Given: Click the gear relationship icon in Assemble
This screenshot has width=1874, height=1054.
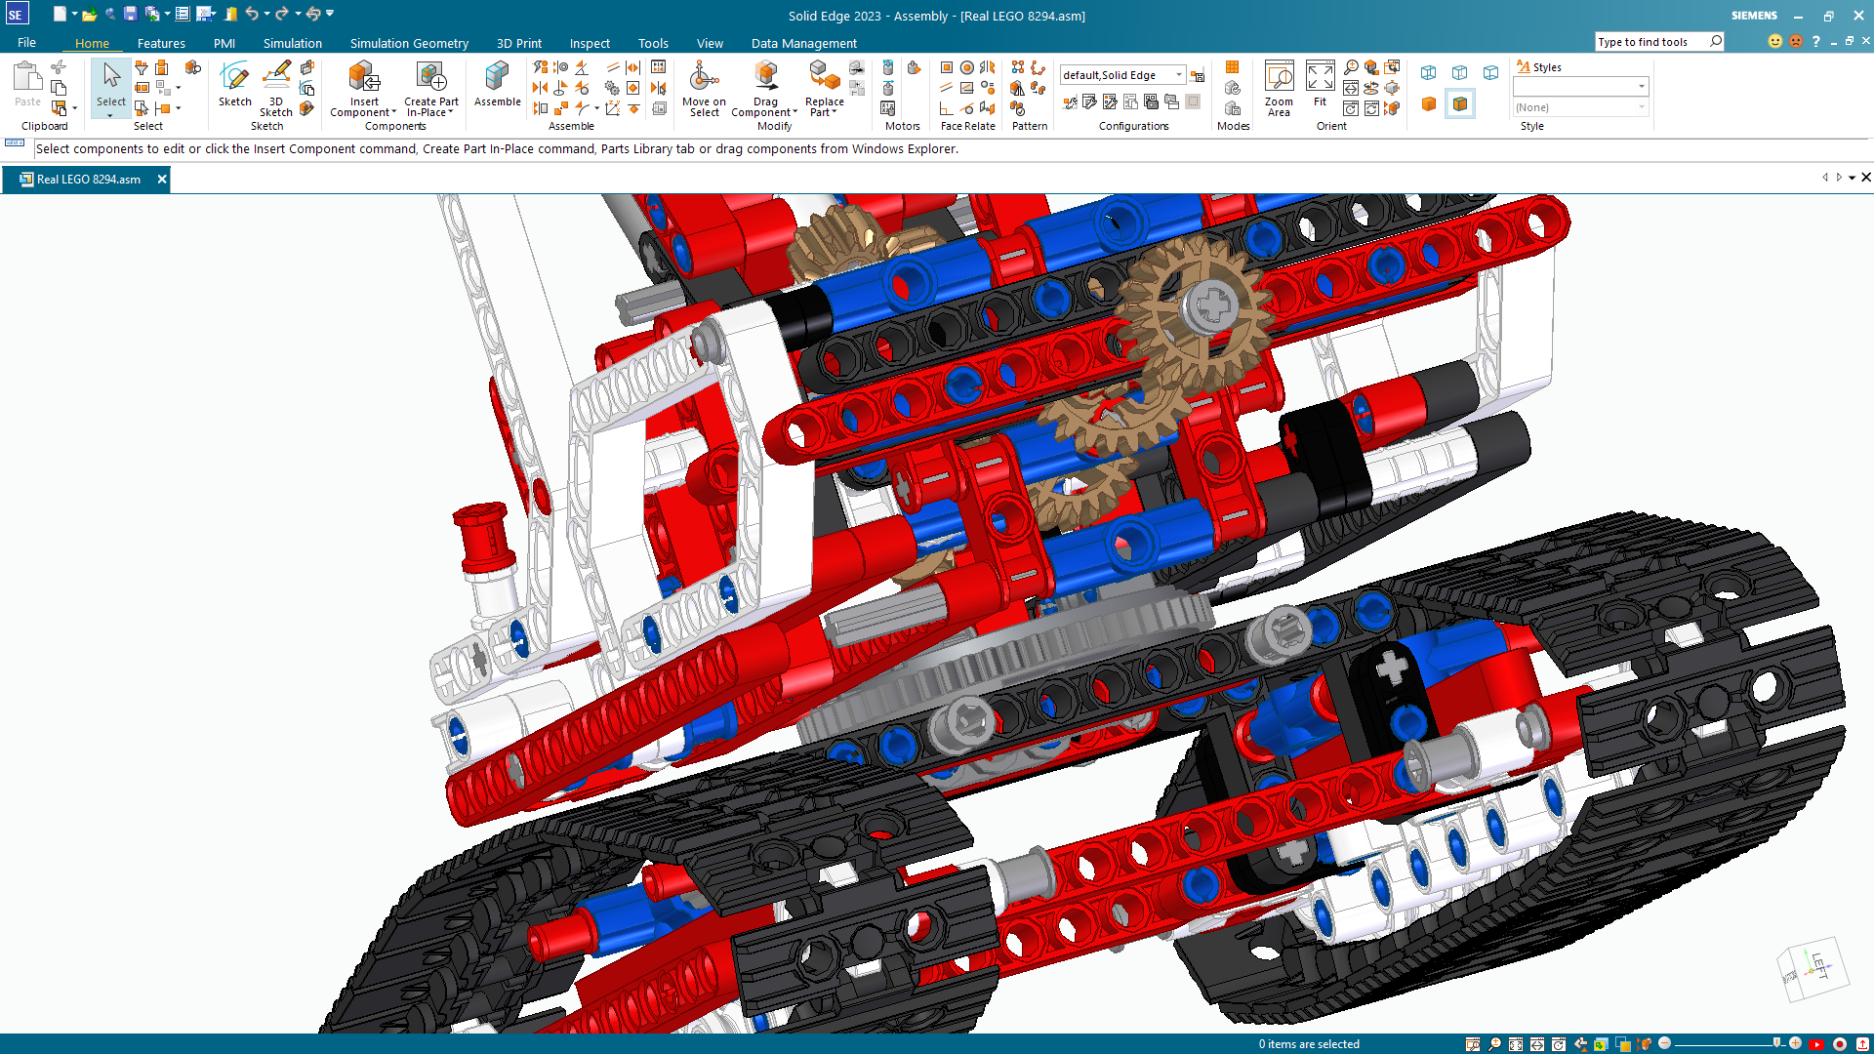Looking at the screenshot, I should pyautogui.click(x=612, y=88).
